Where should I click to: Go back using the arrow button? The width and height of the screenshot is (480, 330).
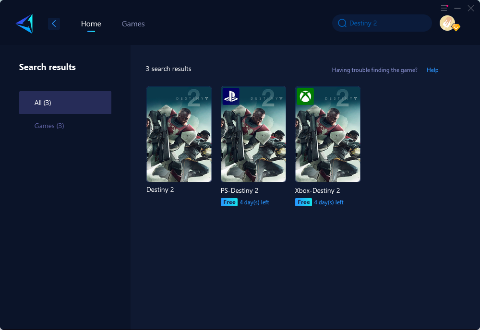[x=54, y=24]
